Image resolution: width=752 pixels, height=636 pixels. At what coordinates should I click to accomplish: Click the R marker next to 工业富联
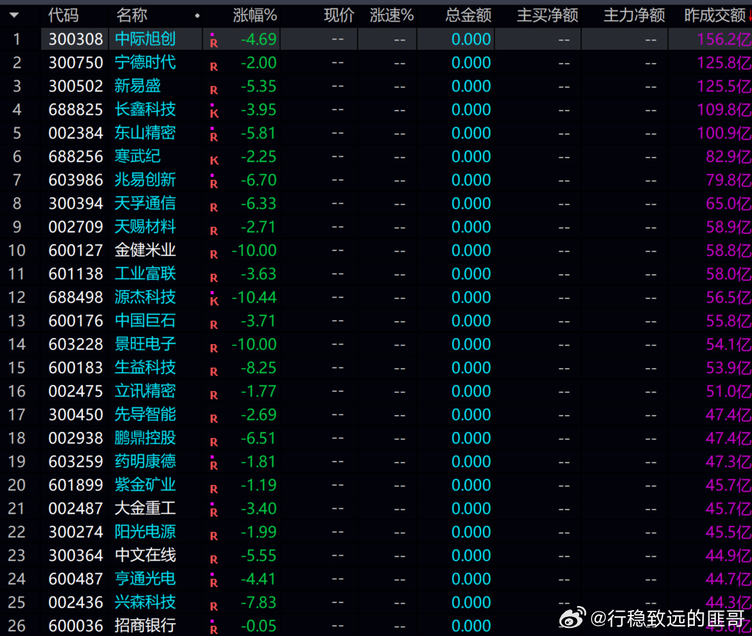click(x=214, y=278)
